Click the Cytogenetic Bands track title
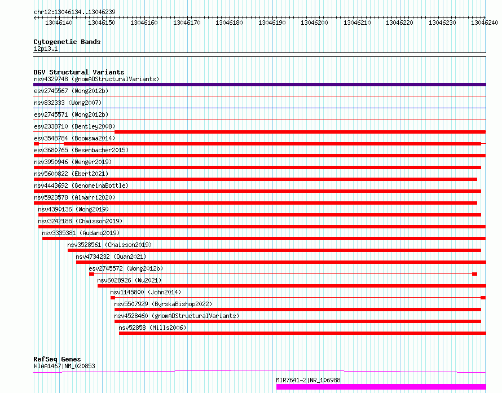502x393 pixels. point(67,42)
